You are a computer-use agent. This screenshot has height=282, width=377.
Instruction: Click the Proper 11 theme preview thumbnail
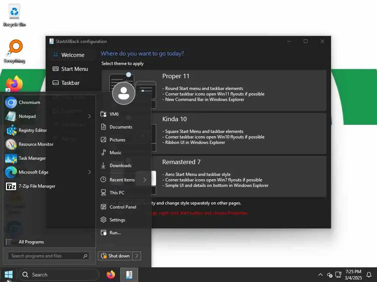pyautogui.click(x=133, y=90)
